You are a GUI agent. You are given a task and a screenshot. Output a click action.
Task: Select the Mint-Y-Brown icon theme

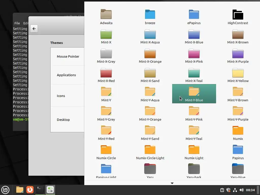coord(238,94)
